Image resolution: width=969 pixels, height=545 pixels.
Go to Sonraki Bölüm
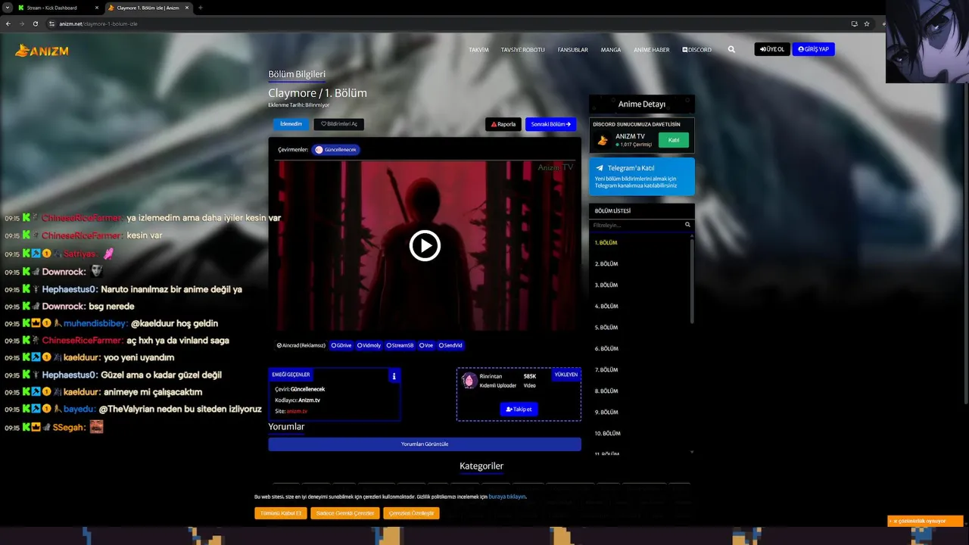point(550,124)
